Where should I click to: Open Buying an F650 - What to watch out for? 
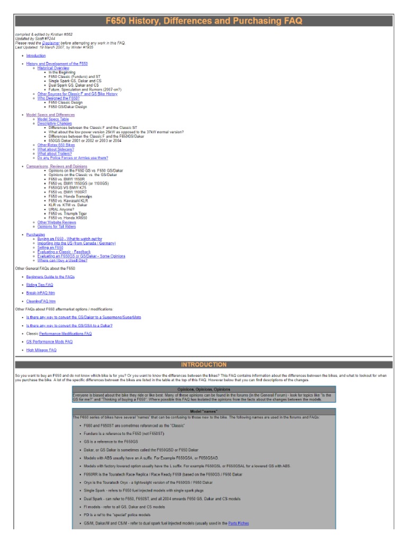point(70,239)
